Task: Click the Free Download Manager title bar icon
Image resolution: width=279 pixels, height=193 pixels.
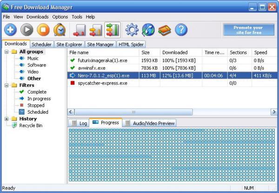Action: coord(6,7)
